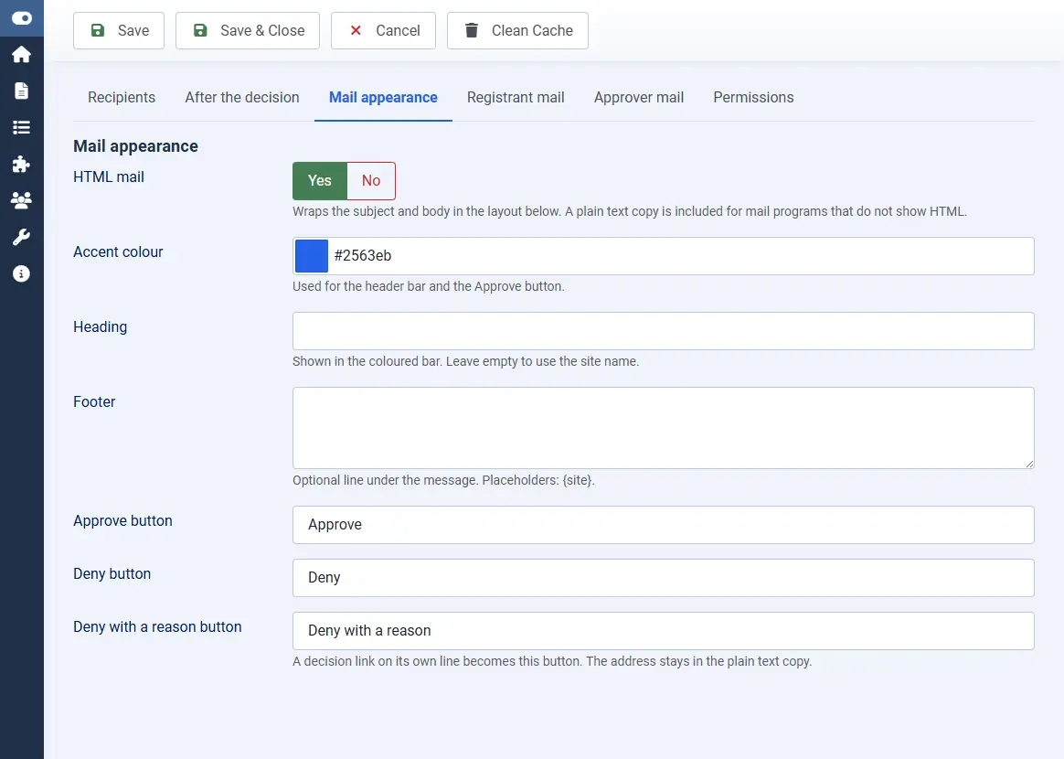Open the System wrench icon in sidebar
The width and height of the screenshot is (1064, 759).
22,237
